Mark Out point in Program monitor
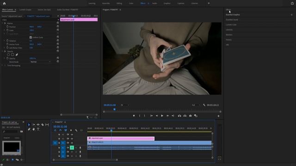This screenshot has width=296, height=166. point(145,116)
